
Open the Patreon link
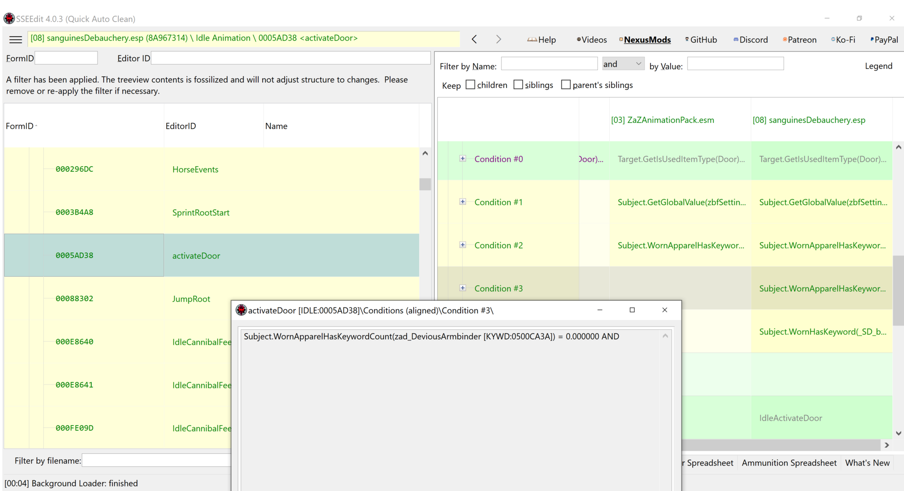pos(799,40)
